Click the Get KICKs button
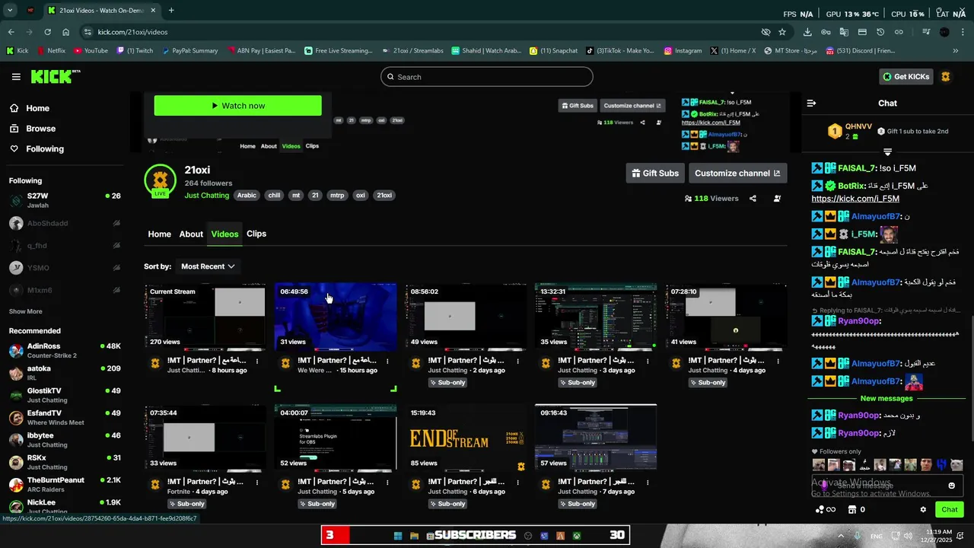Viewport: 974px width, 548px height. (x=906, y=77)
